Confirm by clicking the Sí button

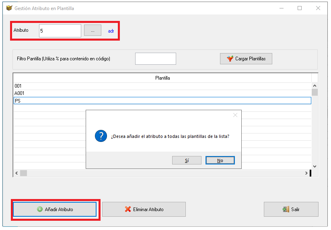click(x=187, y=160)
